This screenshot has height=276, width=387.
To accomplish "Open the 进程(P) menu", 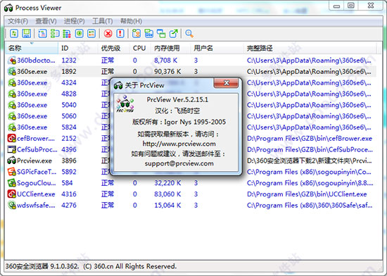I will (x=75, y=21).
